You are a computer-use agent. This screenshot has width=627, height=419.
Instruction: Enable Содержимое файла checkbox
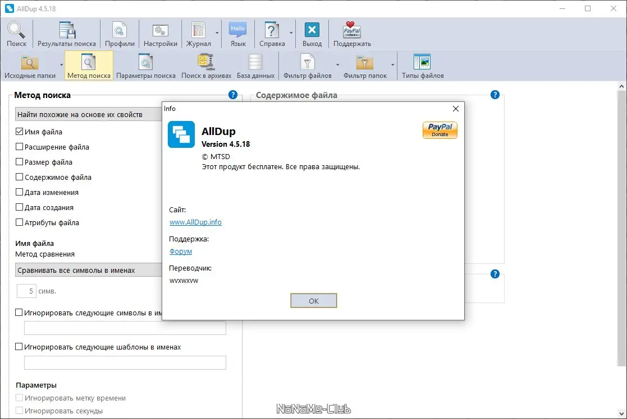tap(19, 177)
